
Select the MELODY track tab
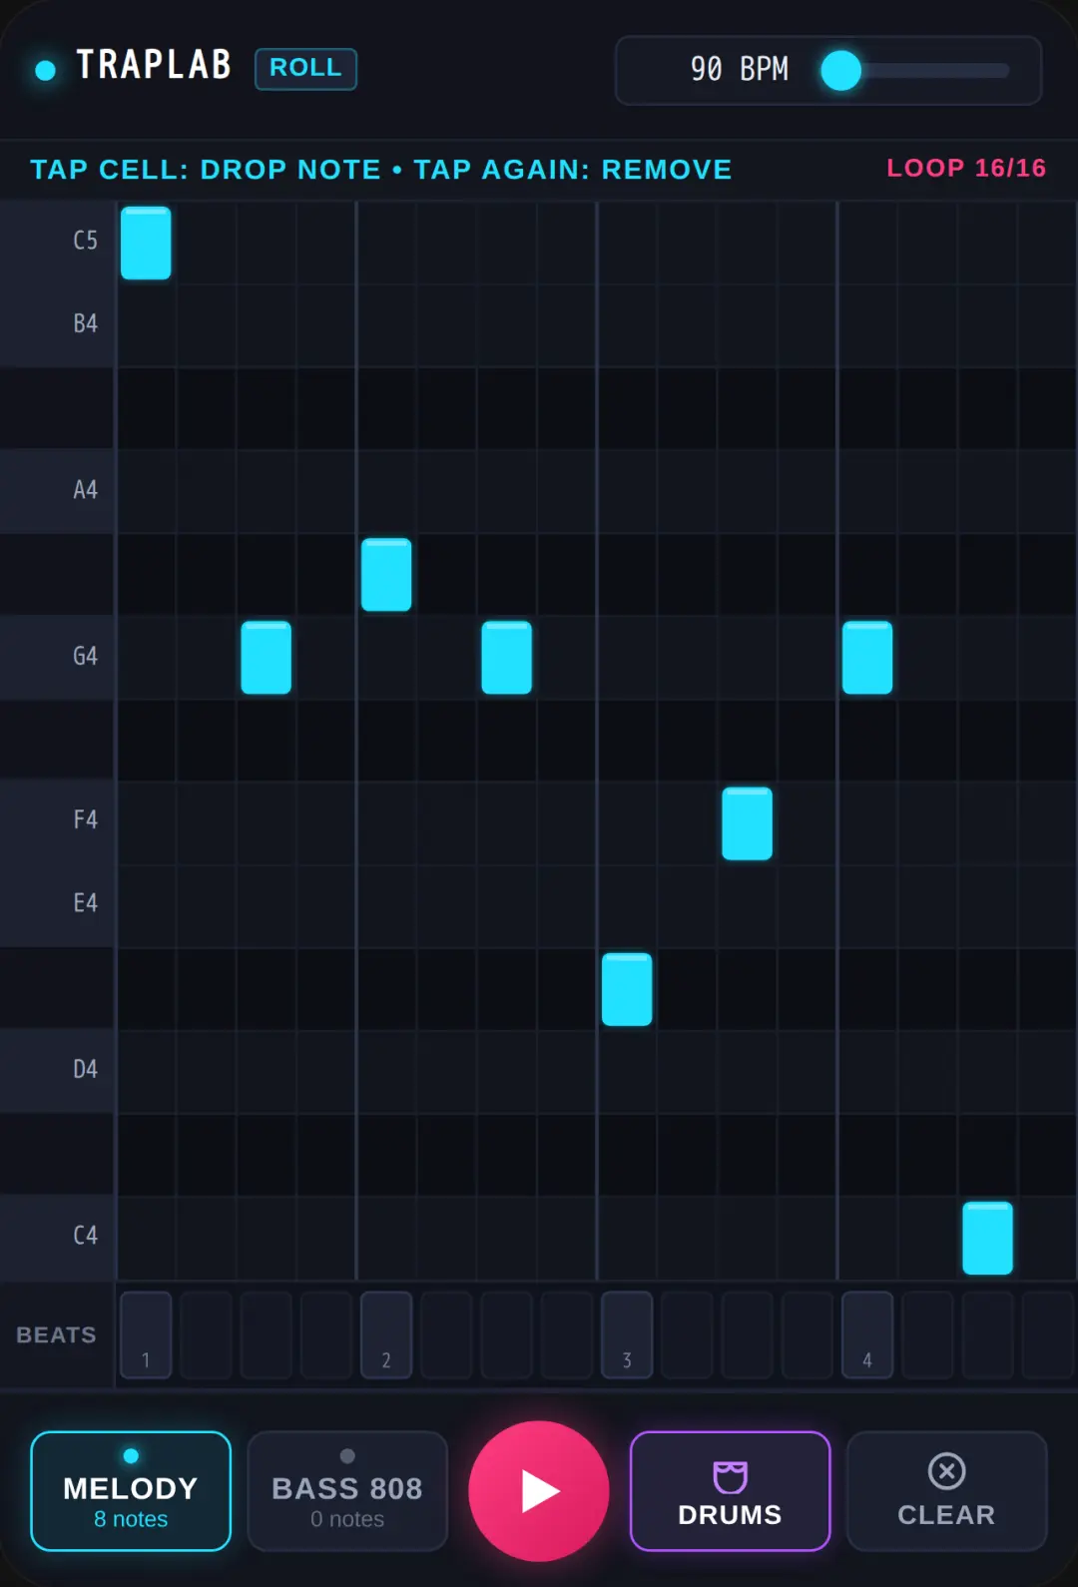point(131,1491)
